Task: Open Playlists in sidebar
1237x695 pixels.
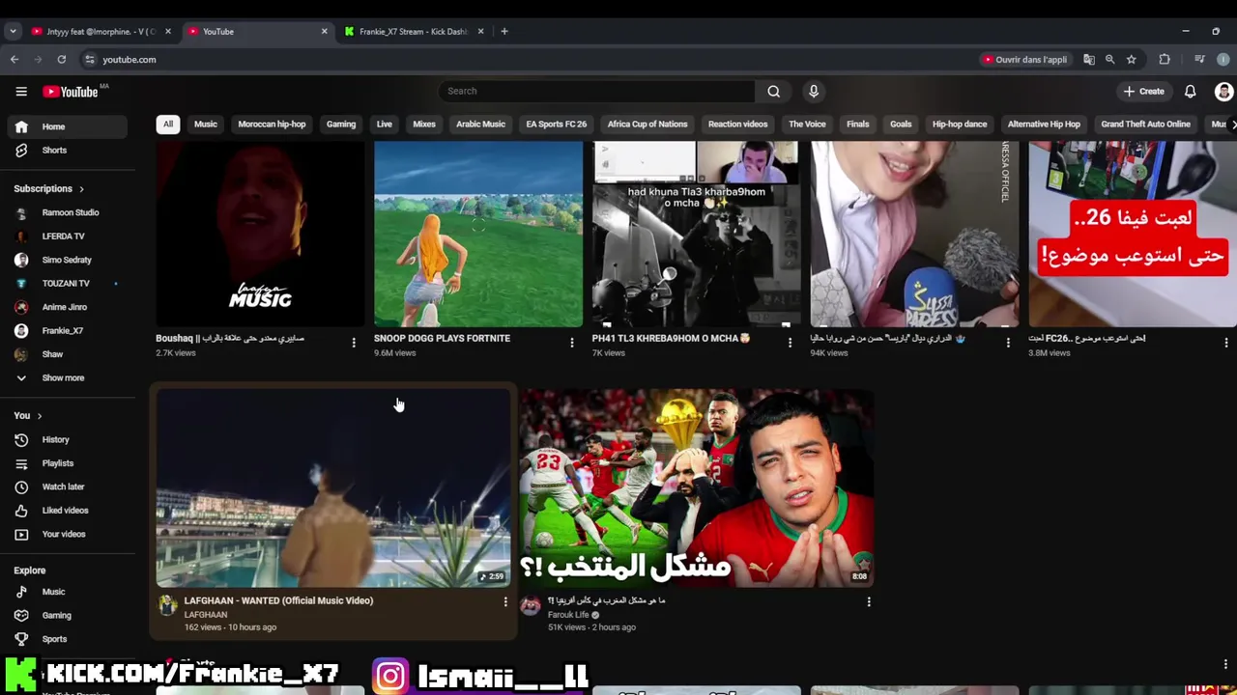Action: [67, 463]
